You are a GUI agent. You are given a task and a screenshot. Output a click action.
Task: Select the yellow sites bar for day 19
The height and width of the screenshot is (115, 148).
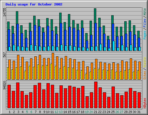coord(86,76)
